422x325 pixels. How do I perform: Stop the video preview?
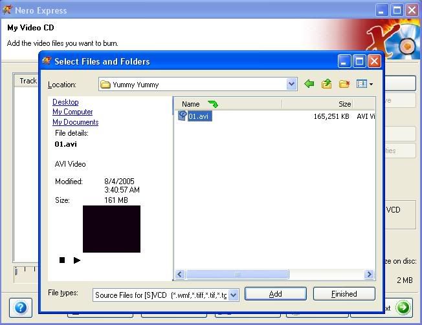62,260
